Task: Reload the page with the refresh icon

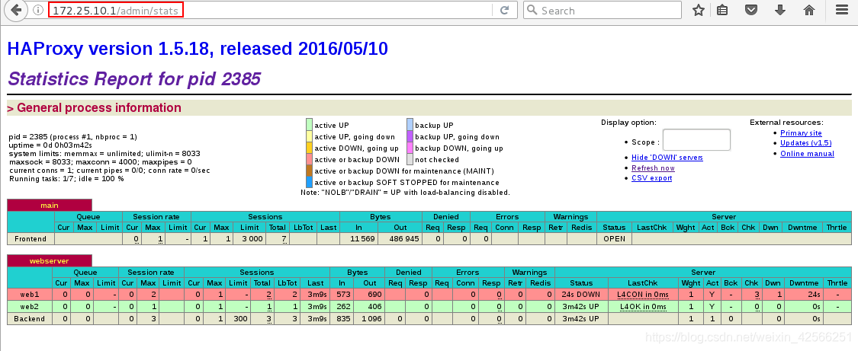Action: pyautogui.click(x=505, y=11)
